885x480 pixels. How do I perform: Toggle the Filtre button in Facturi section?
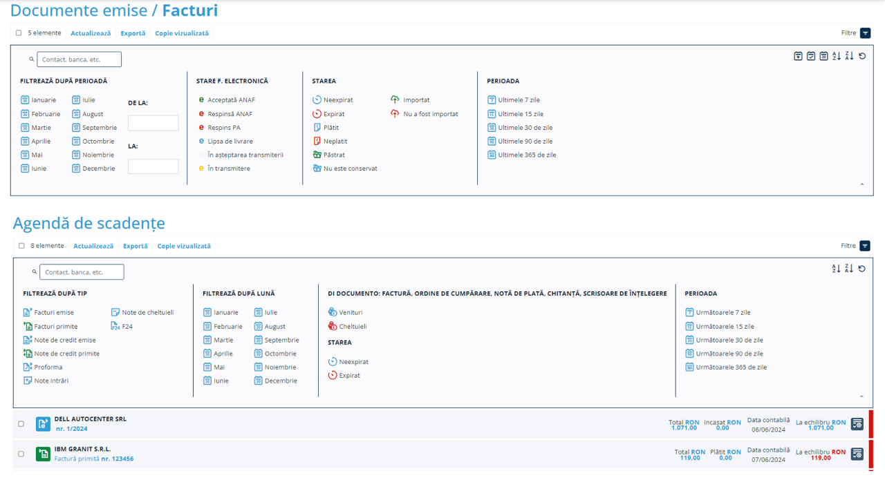(865, 33)
